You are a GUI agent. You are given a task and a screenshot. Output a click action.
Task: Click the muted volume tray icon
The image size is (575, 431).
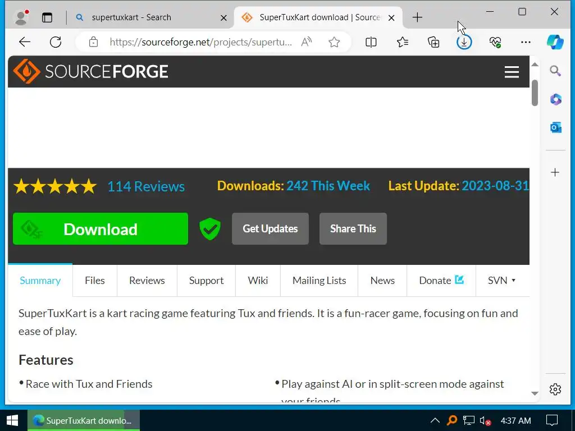(485, 421)
